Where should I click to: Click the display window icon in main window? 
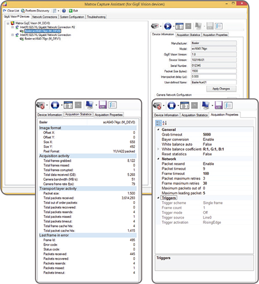coord(180,26)
